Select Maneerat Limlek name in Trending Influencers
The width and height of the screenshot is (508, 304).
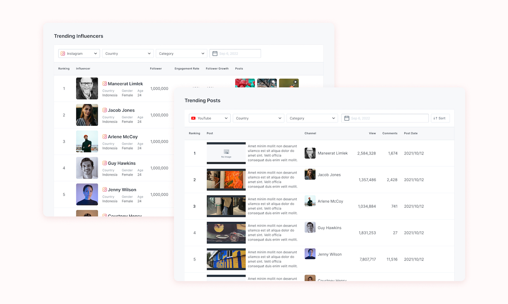coord(125,84)
